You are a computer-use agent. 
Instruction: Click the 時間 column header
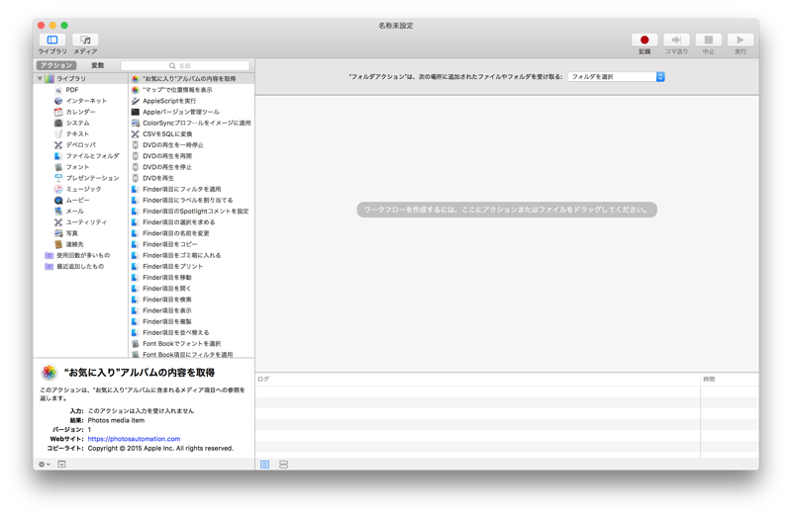[730, 379]
